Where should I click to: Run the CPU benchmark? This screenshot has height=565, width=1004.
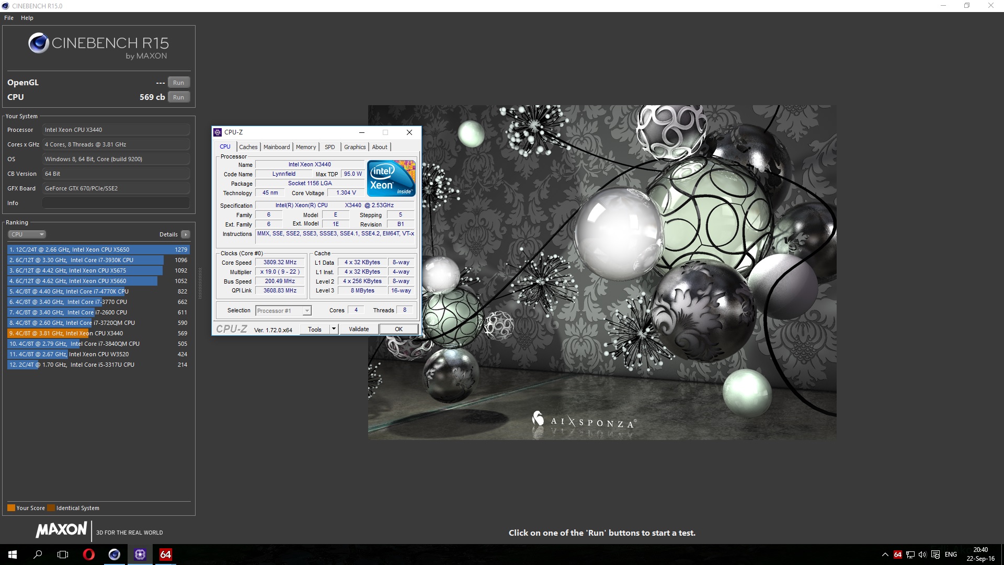tap(178, 97)
